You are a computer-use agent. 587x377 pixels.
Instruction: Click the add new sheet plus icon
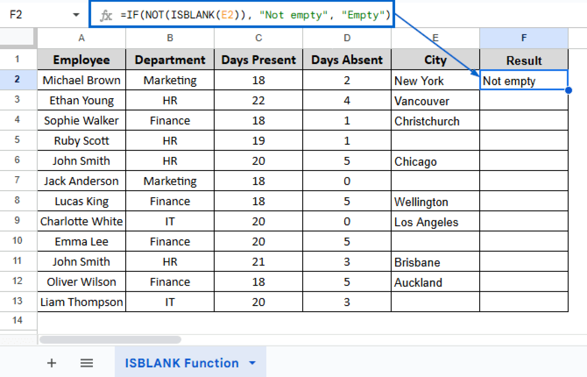(x=52, y=363)
